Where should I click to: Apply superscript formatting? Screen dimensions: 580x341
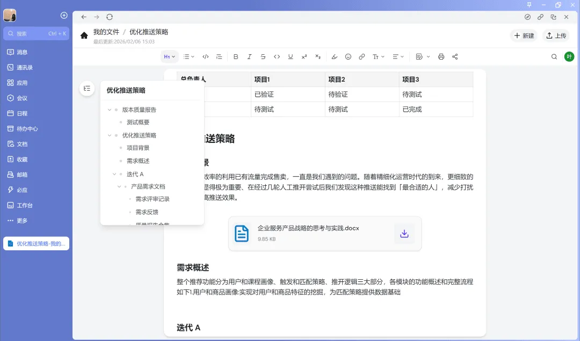(x=304, y=56)
